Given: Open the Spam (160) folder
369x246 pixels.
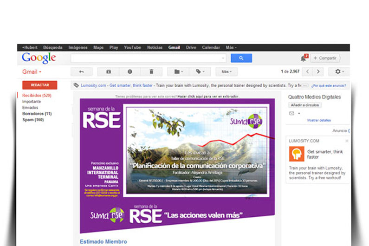Looking at the screenshot, I should [x=33, y=120].
